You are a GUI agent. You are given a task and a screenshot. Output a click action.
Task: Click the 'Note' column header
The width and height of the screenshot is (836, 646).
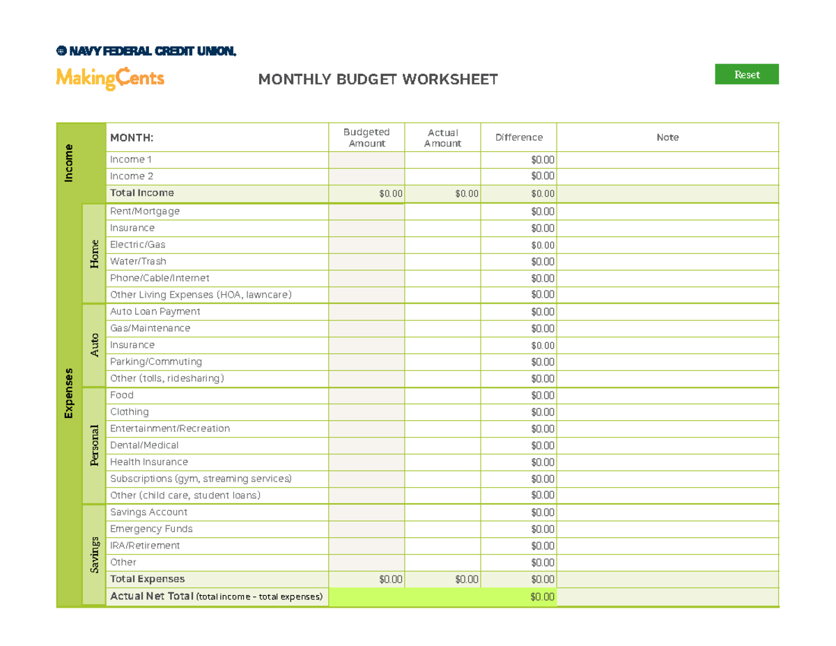667,137
